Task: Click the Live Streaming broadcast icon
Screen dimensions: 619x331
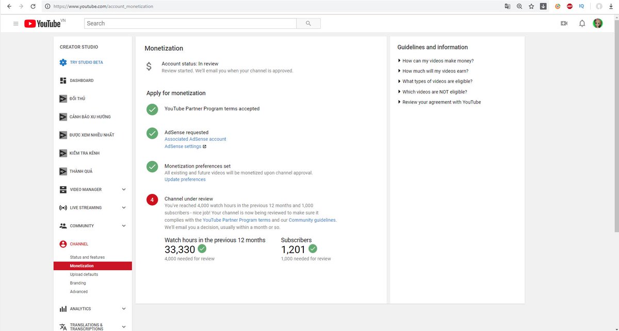Action: [x=63, y=208]
